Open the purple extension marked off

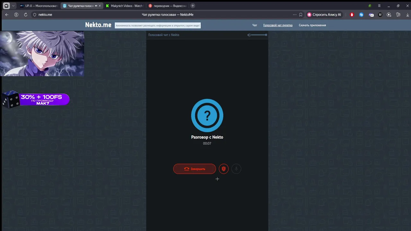tap(371, 15)
